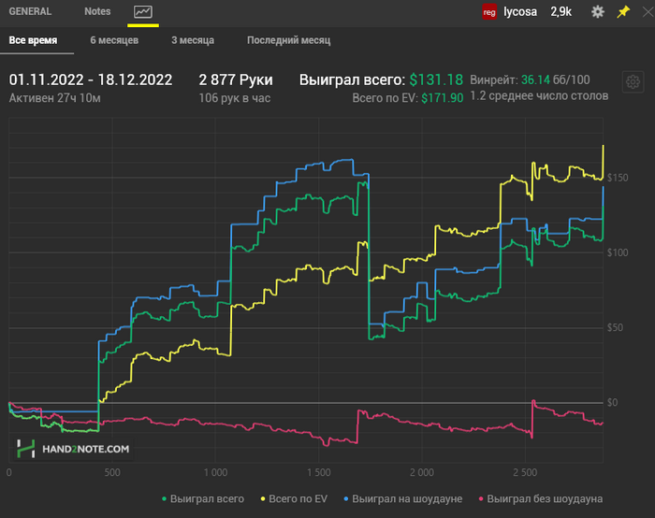The image size is (655, 518).
Task: Toggle Выиграл без шоудауна legend series
Action: click(541, 498)
